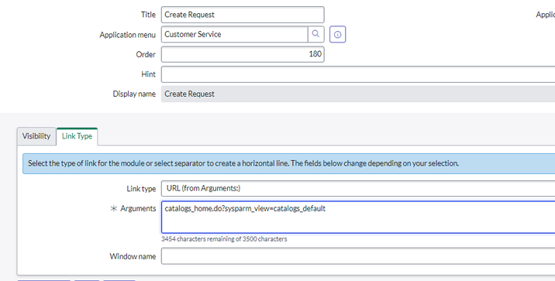
Task: Click the Order label
Action: (146, 54)
